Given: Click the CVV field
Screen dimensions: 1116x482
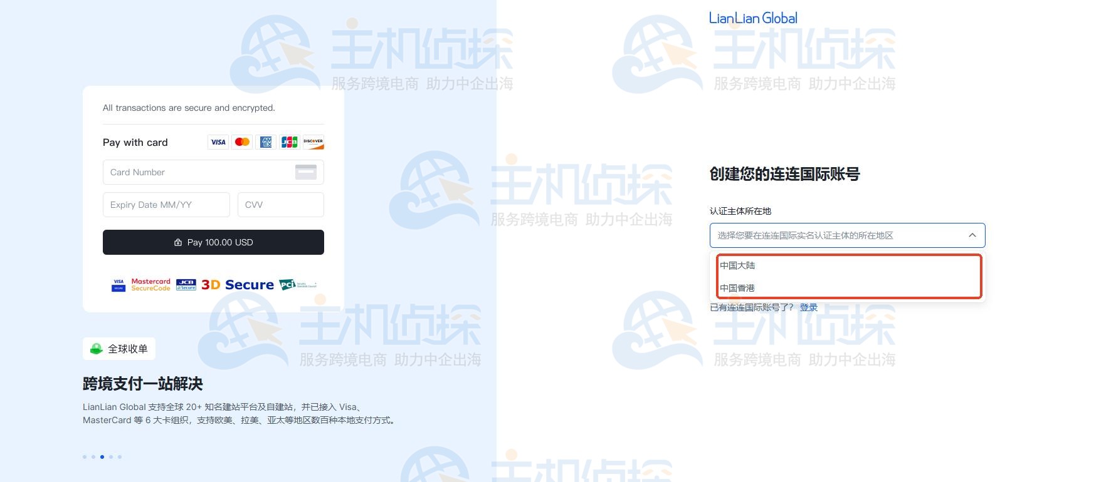Looking at the screenshot, I should (281, 205).
